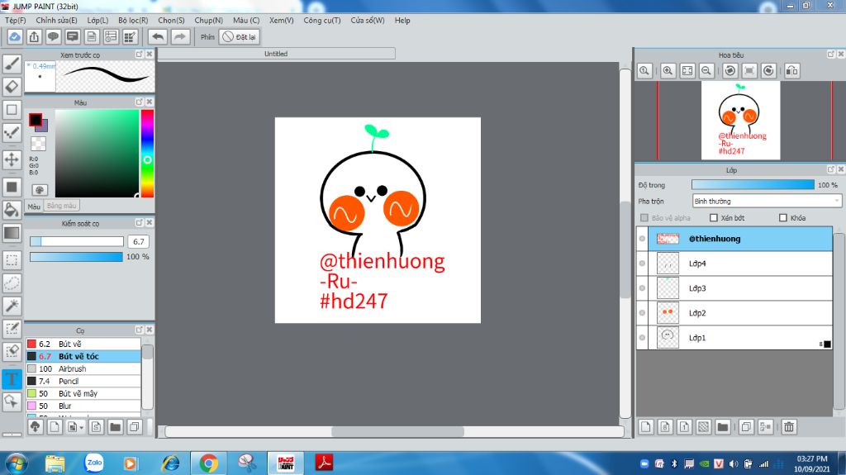Open the Tệp(F) menu
The image size is (846, 475).
coord(15,21)
